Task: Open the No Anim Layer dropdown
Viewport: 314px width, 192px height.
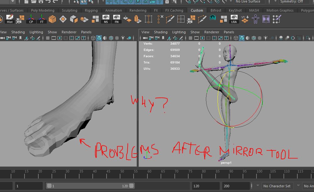Action: coord(309,186)
